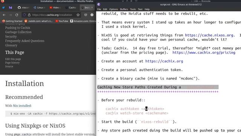
Task: Open the Emacs Help menu
Action: [147, 9]
